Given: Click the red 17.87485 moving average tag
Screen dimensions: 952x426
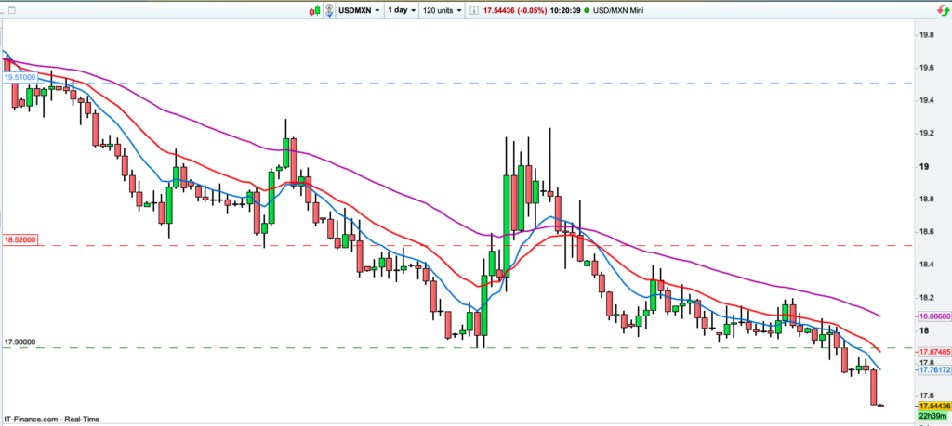Looking at the screenshot, I should click(x=934, y=353).
